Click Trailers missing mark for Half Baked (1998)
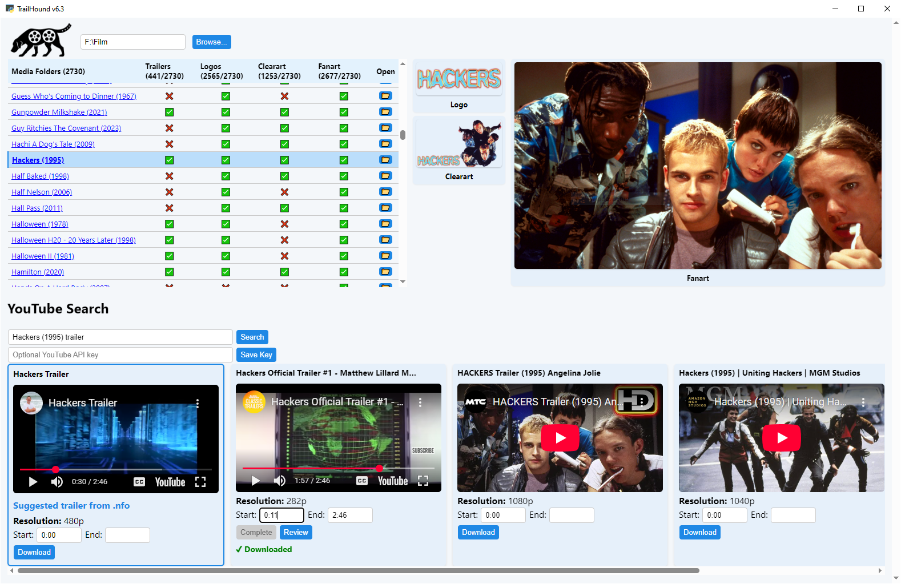The image size is (901, 584). tap(169, 176)
